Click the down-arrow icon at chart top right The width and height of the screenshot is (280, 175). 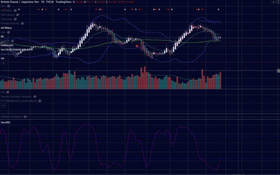[x=273, y=2]
